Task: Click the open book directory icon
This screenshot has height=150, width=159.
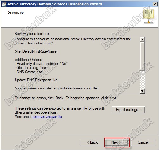Action: [x=149, y=16]
